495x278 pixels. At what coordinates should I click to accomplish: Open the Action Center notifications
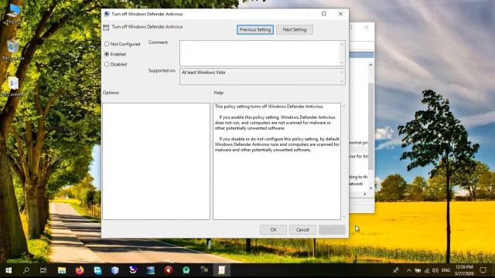coord(483,270)
